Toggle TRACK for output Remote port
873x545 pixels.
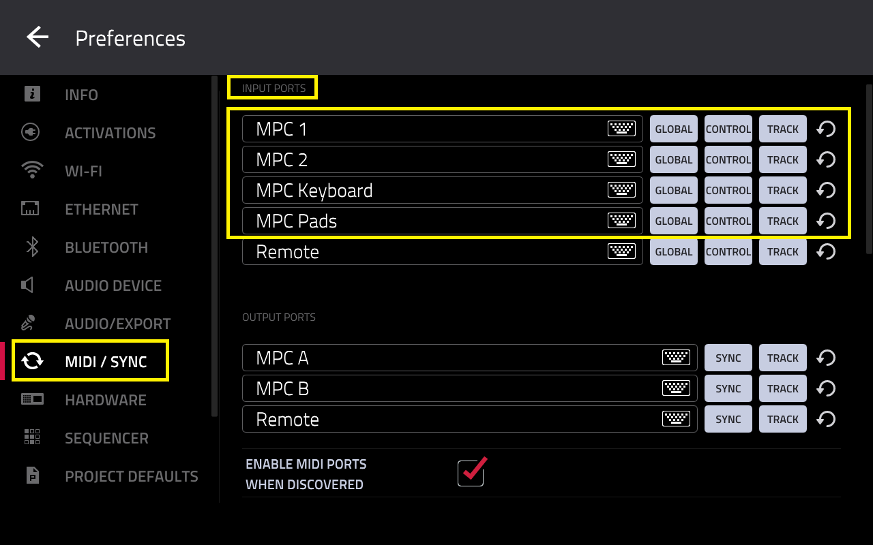click(x=783, y=419)
